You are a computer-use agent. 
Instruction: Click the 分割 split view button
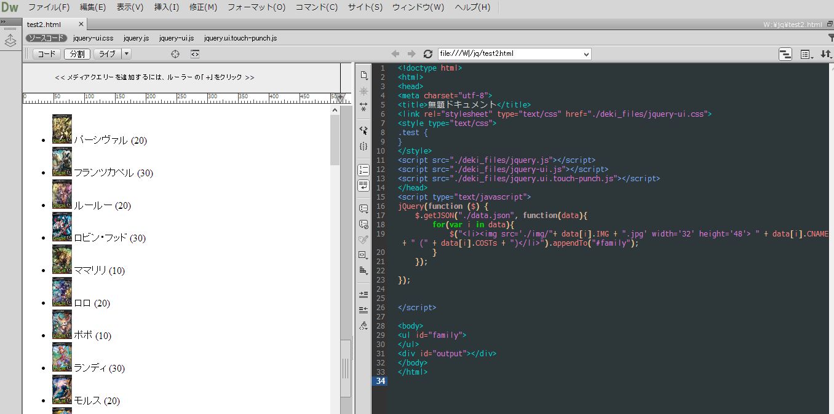click(77, 54)
